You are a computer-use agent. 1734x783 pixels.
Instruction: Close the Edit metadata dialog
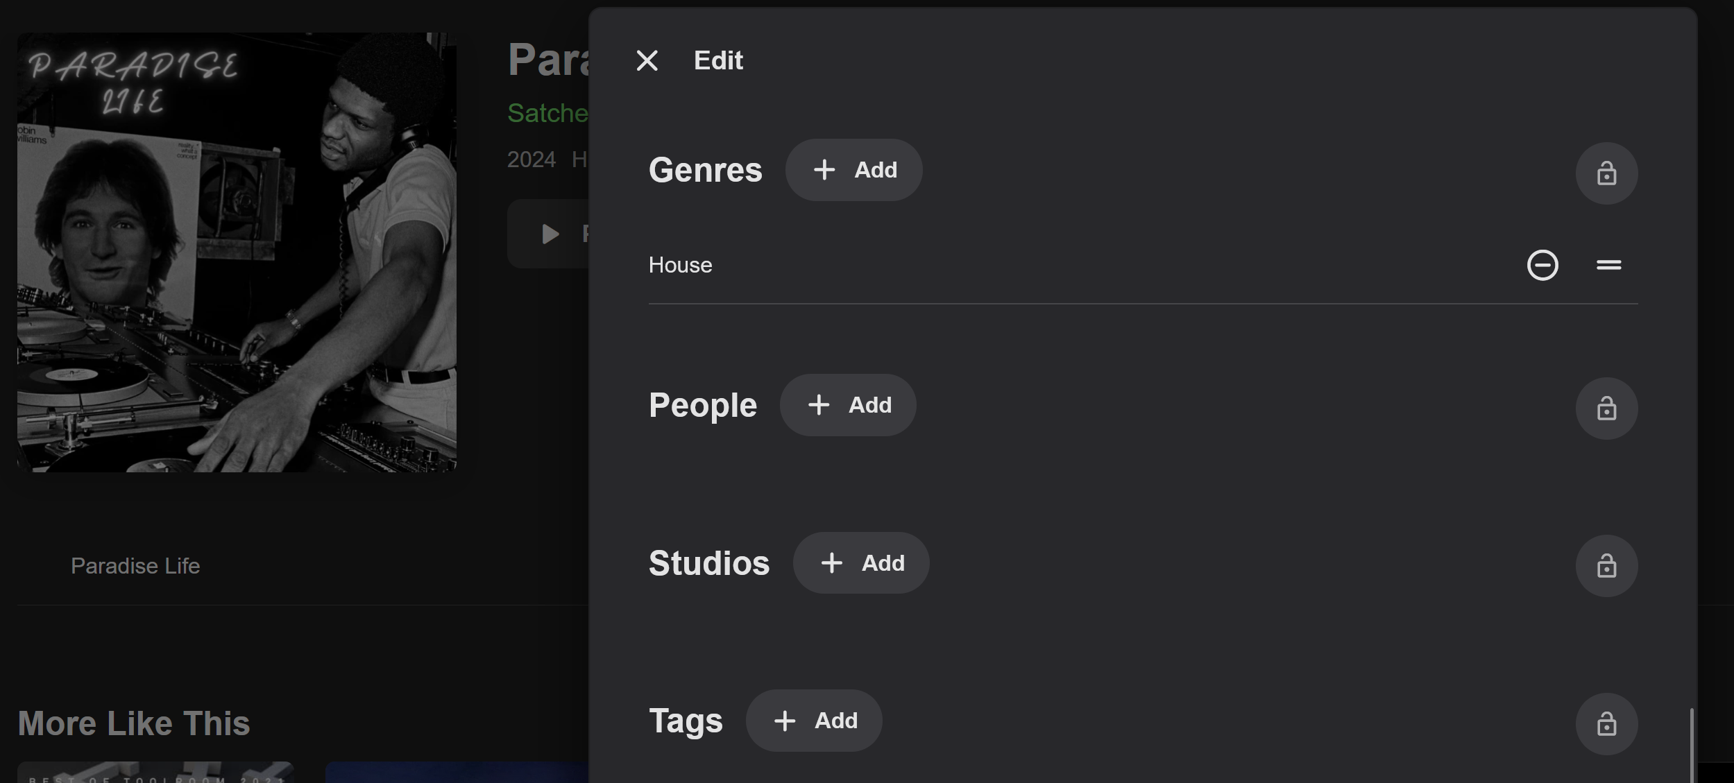point(647,61)
